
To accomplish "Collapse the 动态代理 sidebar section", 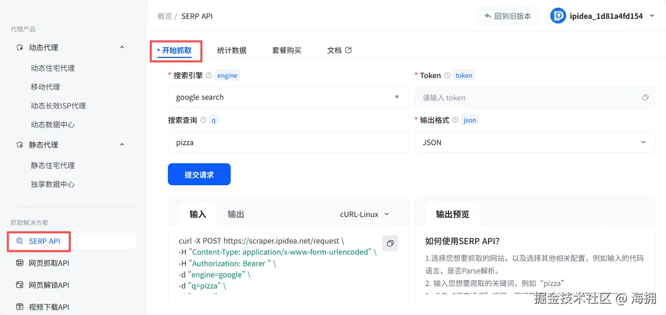I will (122, 47).
